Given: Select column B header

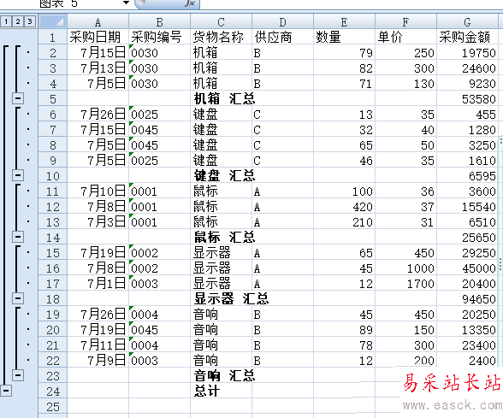Looking at the screenshot, I should point(159,22).
